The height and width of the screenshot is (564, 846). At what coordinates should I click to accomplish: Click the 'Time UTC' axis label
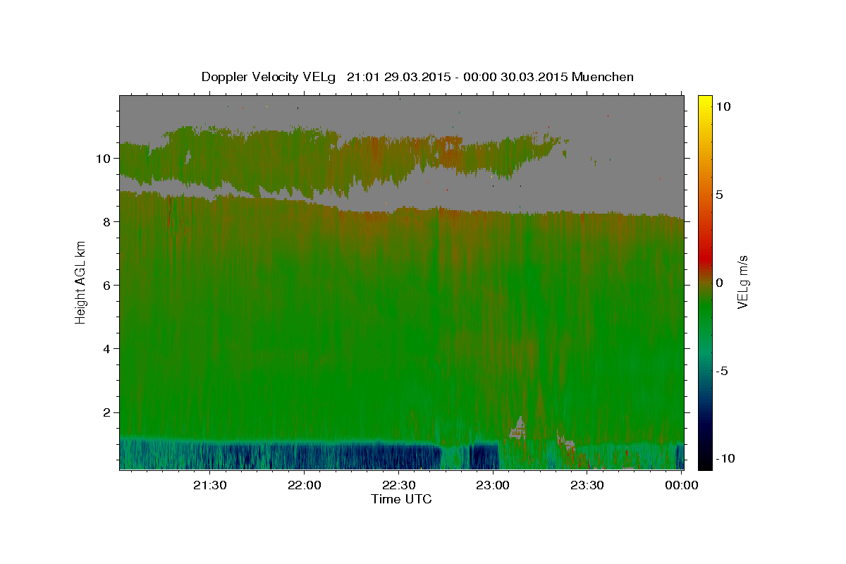401,499
